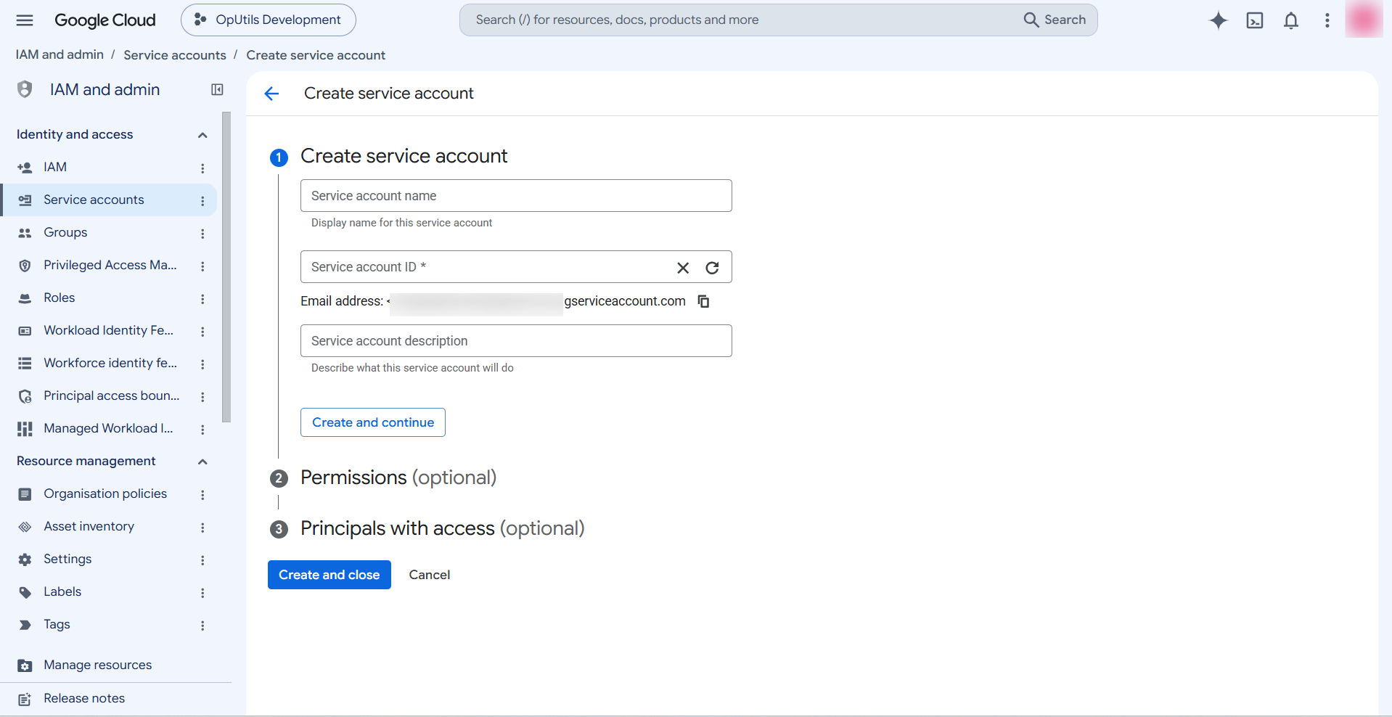Viewport: 1392px width, 717px height.
Task: Open the main navigation hamburger menu
Action: [x=25, y=20]
